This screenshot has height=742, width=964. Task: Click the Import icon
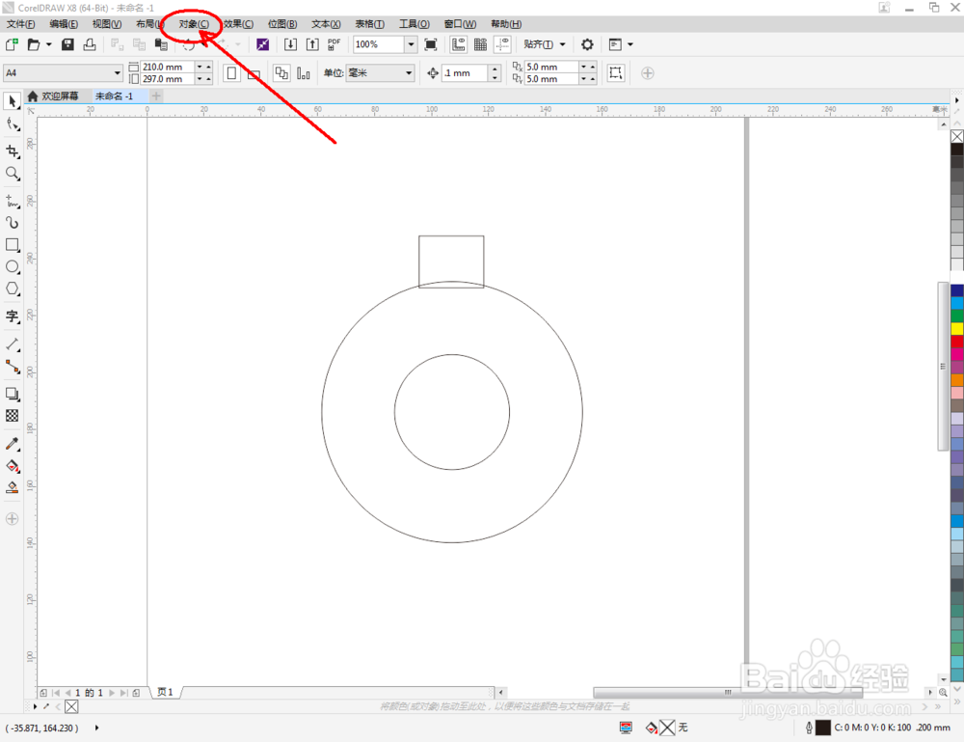pyautogui.click(x=290, y=44)
